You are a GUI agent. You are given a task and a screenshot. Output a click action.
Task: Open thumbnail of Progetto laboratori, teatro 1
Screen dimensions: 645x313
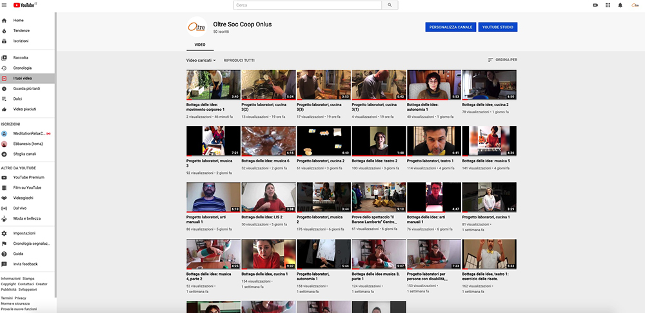coord(433,141)
